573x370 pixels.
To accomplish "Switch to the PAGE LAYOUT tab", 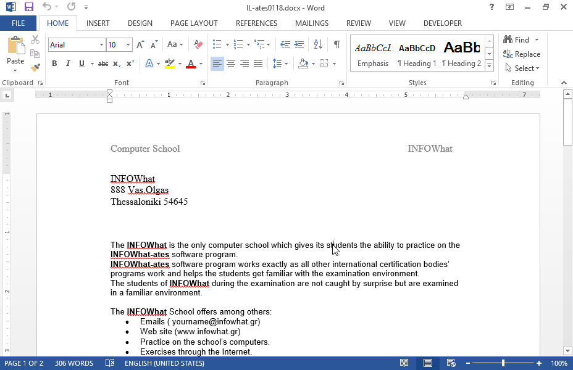I will click(x=194, y=23).
